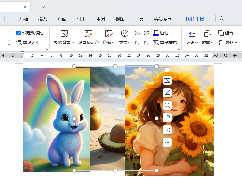The width and height of the screenshot is (242, 193).
Task: Click the 抠除背景 icon
Action: click(x=64, y=33)
